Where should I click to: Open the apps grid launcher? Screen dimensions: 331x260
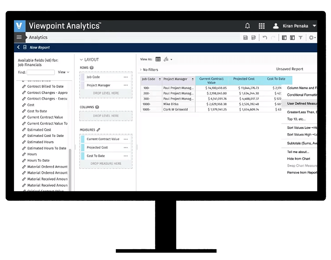262,26
